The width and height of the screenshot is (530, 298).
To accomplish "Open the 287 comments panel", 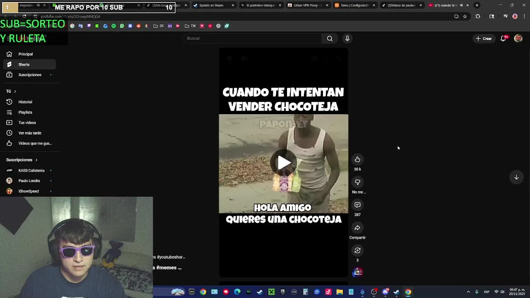I will click(x=357, y=205).
